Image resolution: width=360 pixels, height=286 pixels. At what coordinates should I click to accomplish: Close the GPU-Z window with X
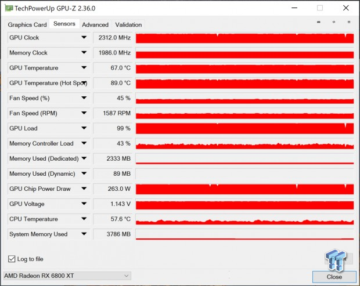(x=345, y=8)
